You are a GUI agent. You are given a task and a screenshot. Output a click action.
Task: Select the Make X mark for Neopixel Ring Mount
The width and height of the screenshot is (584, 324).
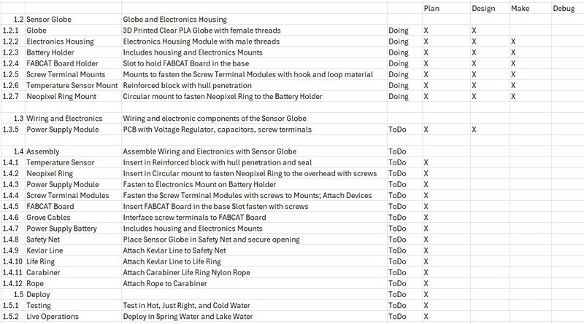click(514, 96)
